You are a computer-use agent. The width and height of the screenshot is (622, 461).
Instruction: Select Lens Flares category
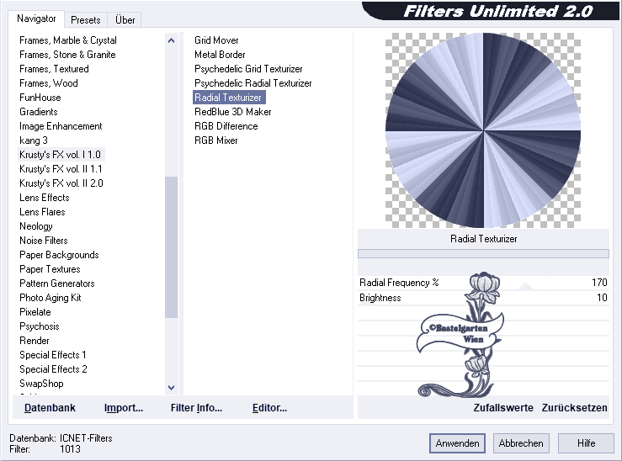pyautogui.click(x=42, y=212)
